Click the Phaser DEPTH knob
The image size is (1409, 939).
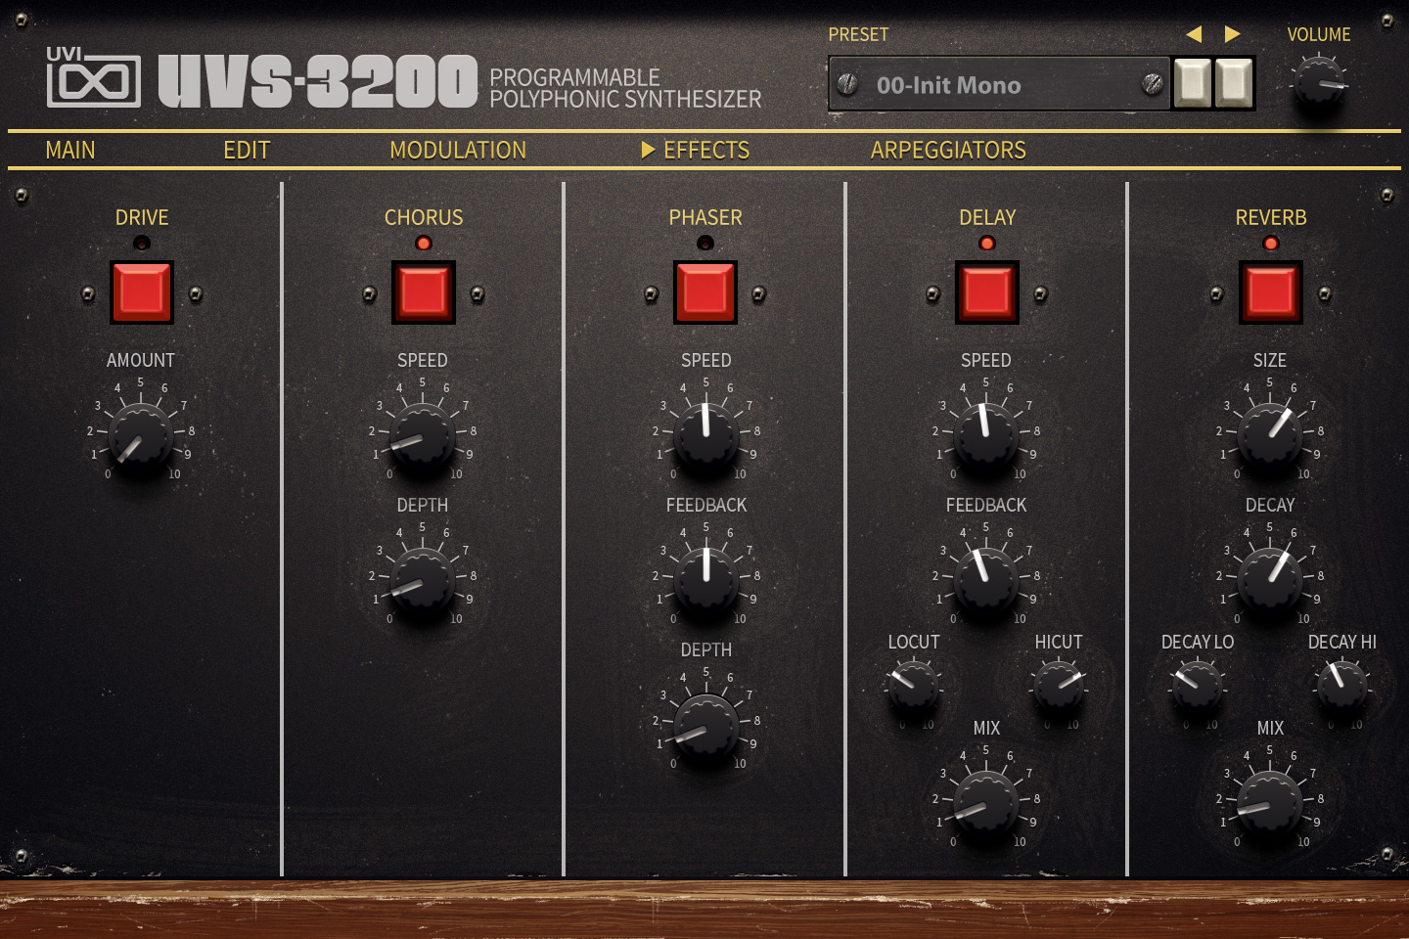(x=706, y=724)
